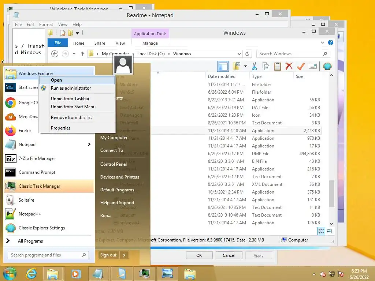This screenshot has width=375, height=281.
Task: Click the Paste clipboard icon
Action: point(278,66)
